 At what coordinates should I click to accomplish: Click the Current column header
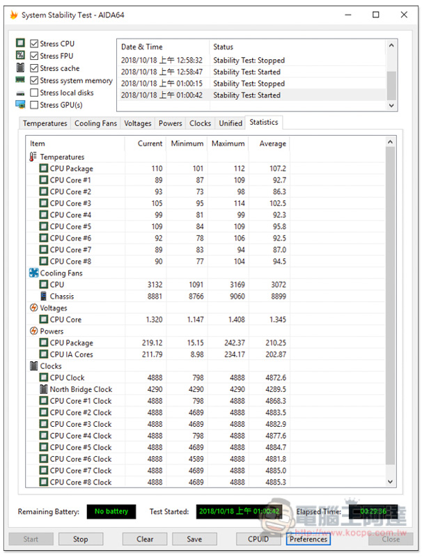146,143
